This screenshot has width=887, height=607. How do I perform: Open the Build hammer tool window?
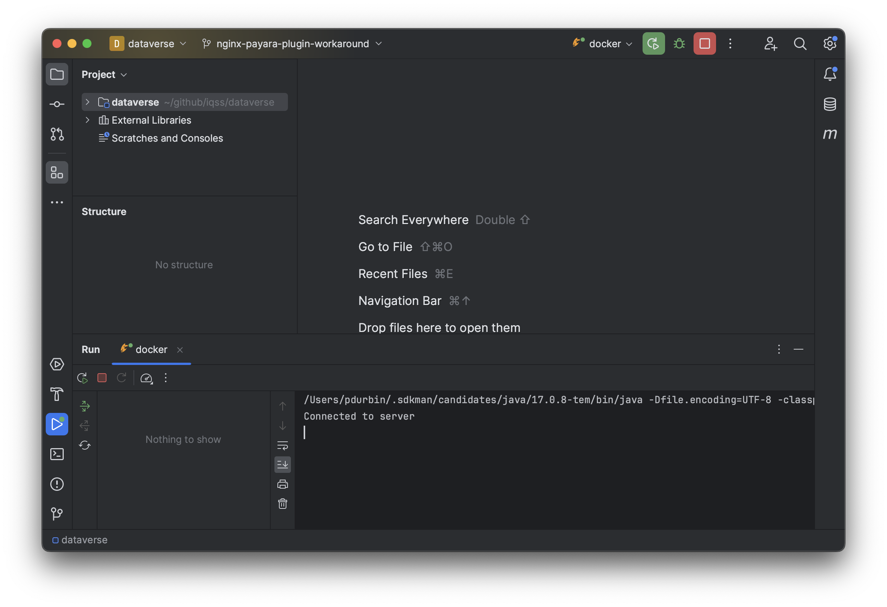[x=57, y=394]
